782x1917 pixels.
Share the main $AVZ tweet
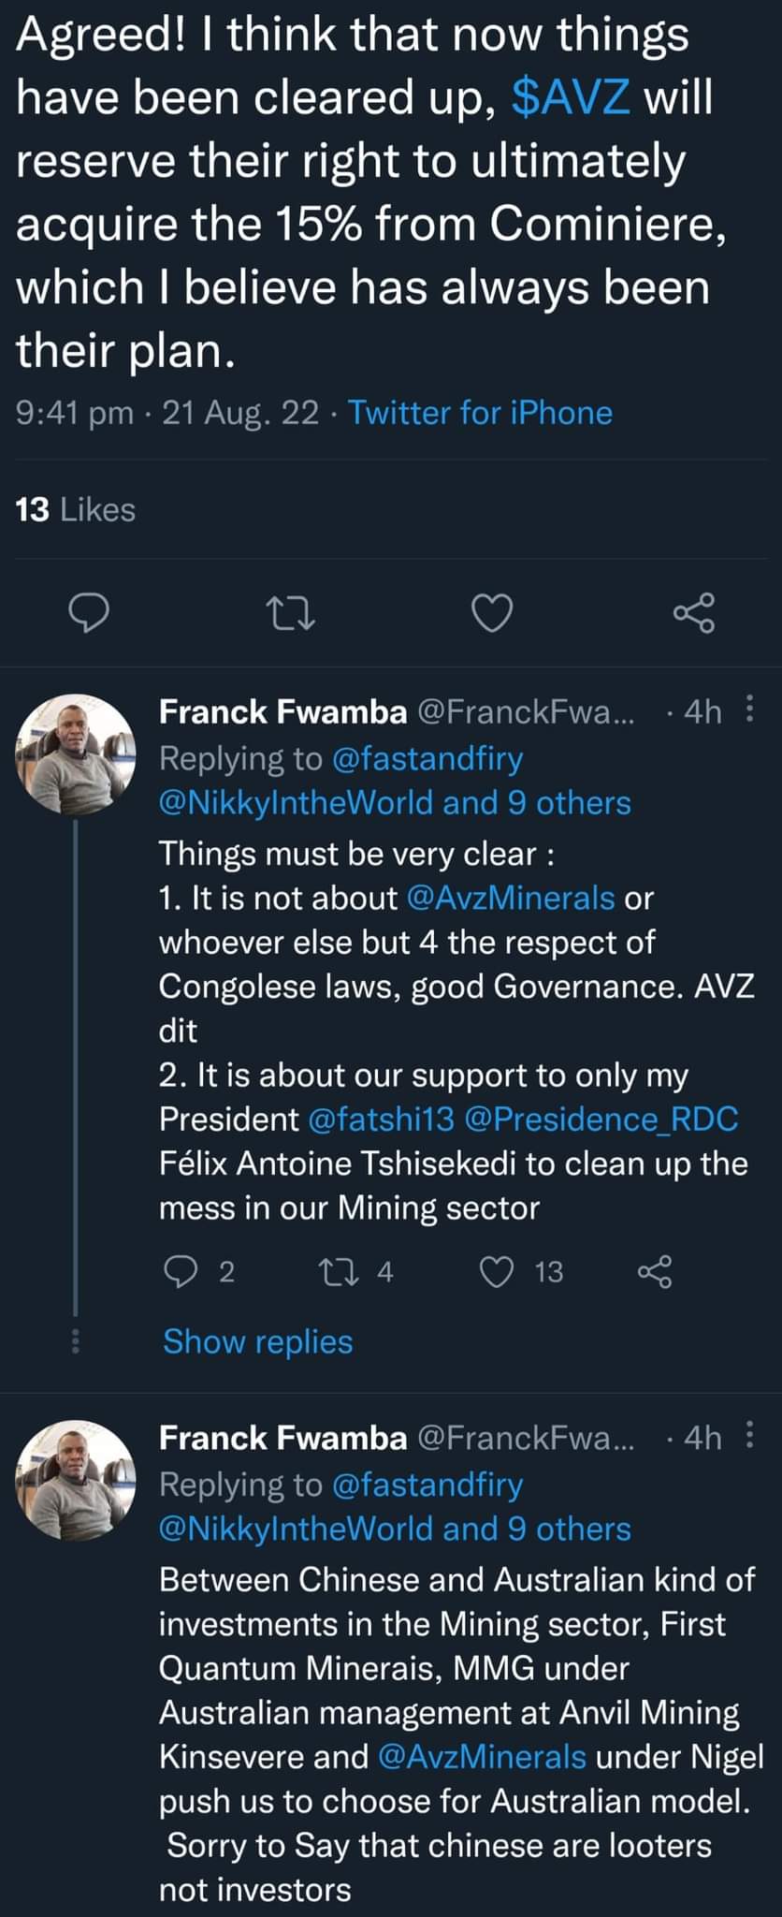(x=694, y=613)
